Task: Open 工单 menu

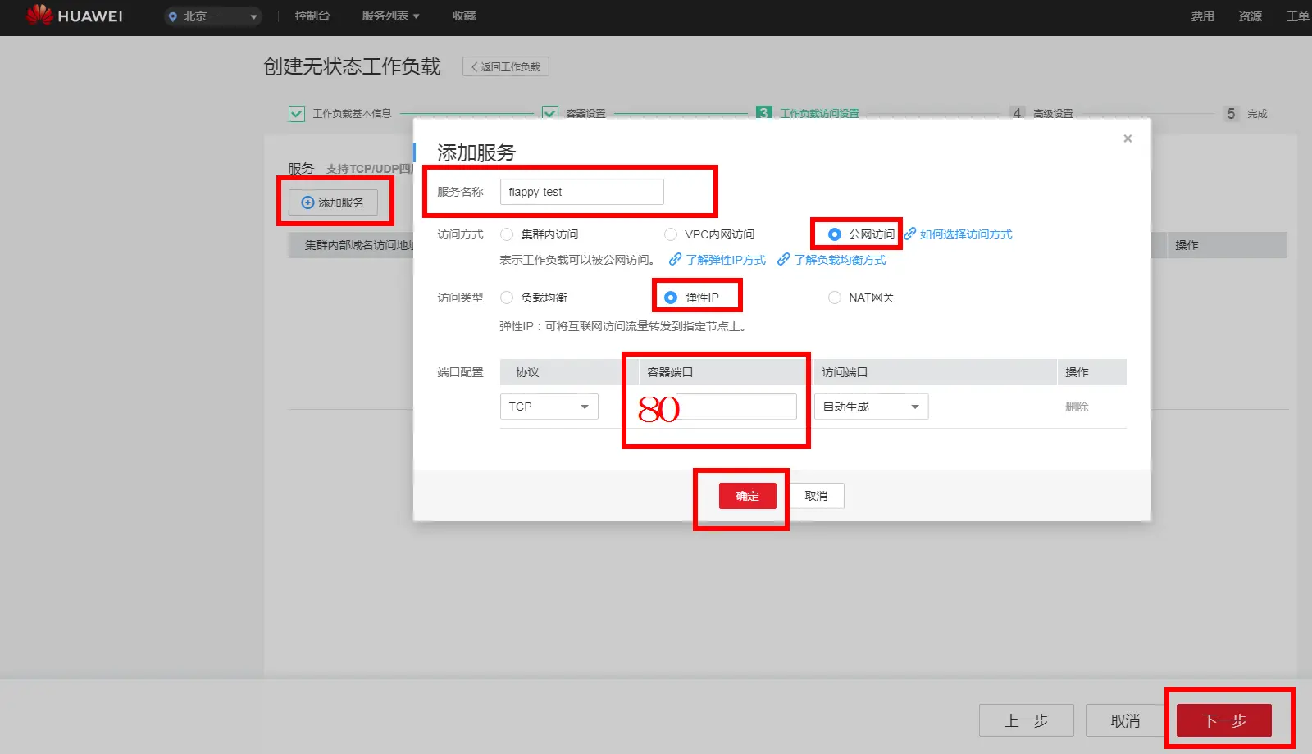Action: point(1297,16)
